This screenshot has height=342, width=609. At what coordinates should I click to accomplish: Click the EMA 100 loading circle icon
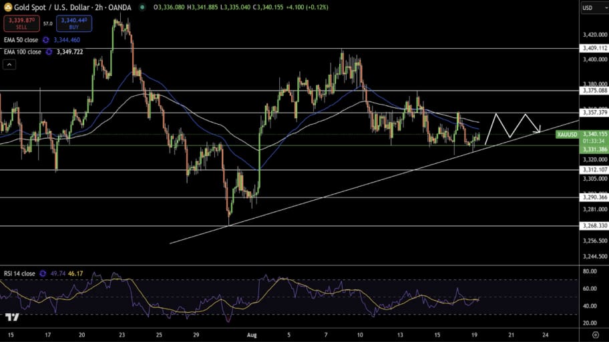click(49, 52)
